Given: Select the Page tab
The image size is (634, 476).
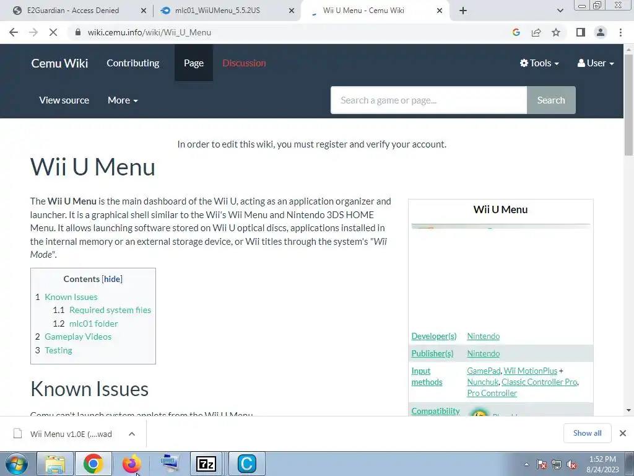Looking at the screenshot, I should point(194,63).
